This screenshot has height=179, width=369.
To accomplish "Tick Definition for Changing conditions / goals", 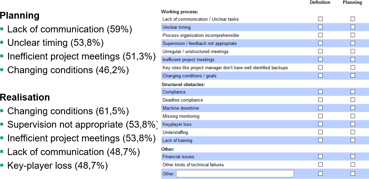I will 320,76.
